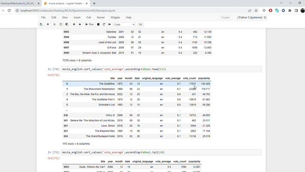Click the Trusted notebook indicator
305x172 pixels.
pos(225,18)
